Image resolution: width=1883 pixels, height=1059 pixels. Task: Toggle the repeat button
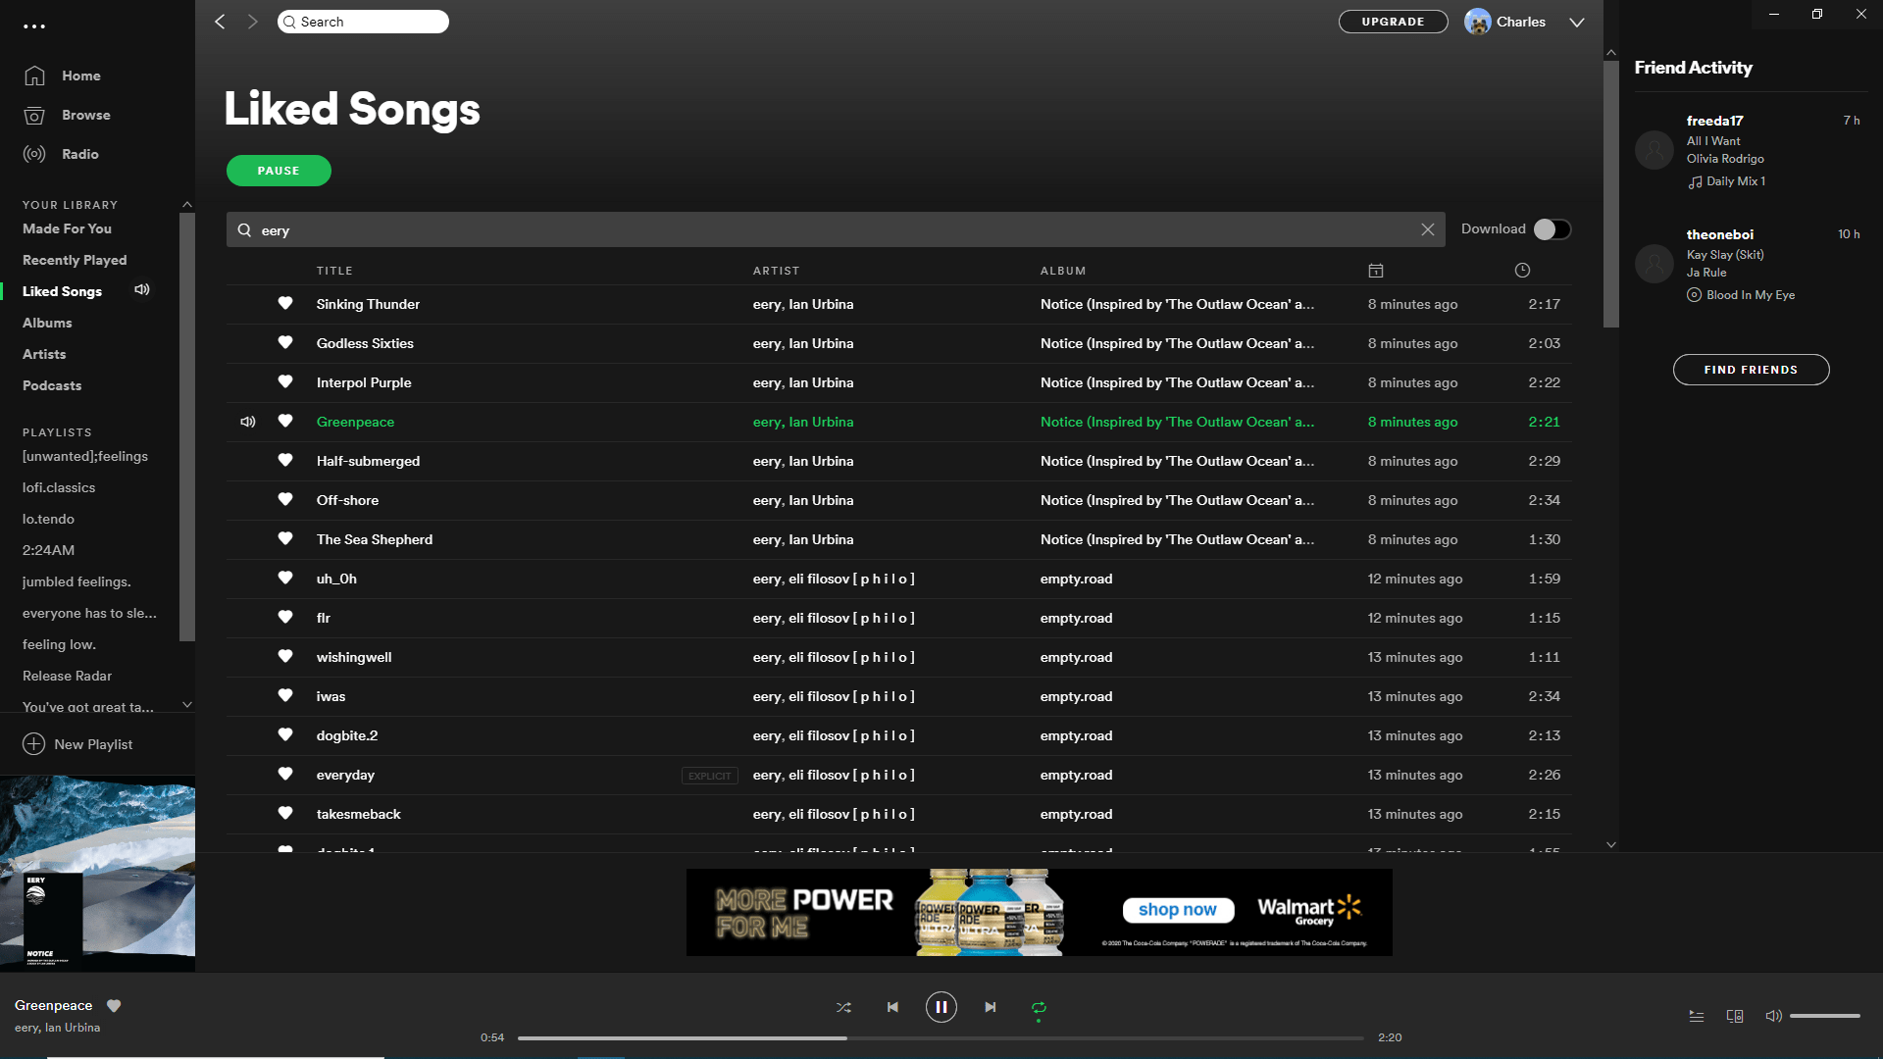(x=1039, y=1007)
